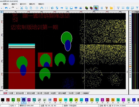Expand the dropdown arrow beside Redo
This screenshot has width=139, height=107.
17,8
